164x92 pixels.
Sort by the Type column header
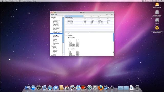coord(94,16)
